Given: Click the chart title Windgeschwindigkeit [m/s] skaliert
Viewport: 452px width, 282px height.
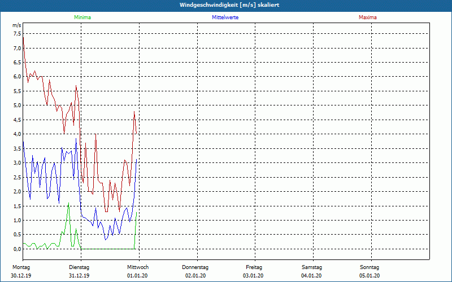Looking at the screenshot, I should pos(229,5).
